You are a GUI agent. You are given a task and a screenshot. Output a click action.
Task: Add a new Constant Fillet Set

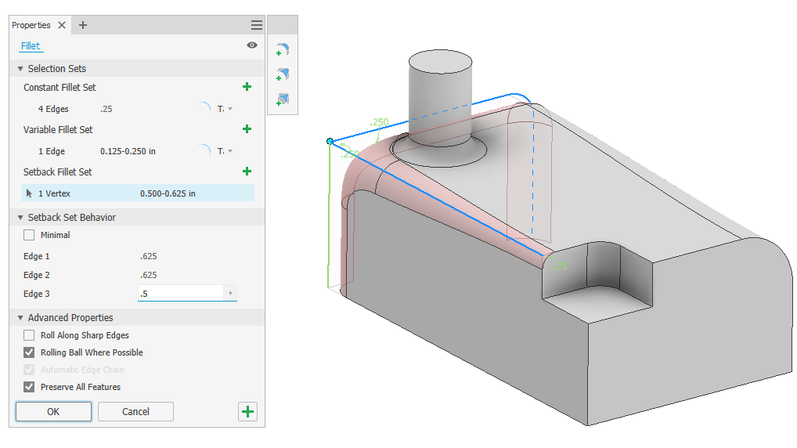[247, 87]
